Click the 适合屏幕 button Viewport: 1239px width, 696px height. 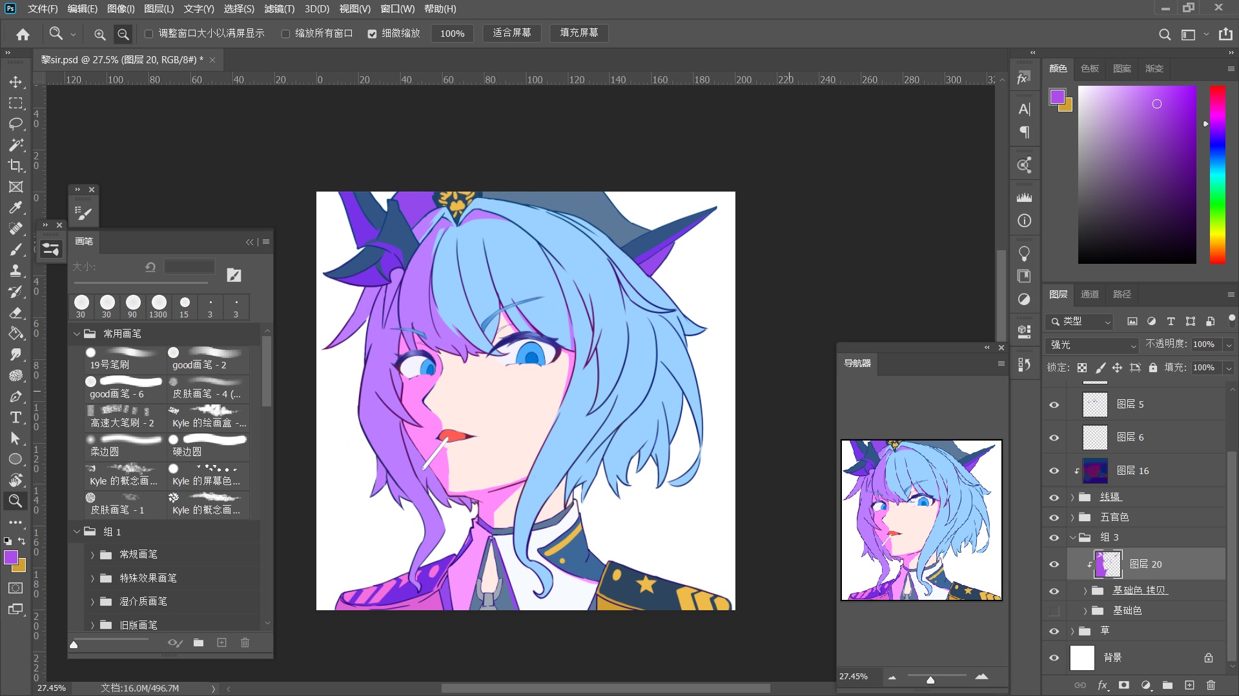point(511,33)
